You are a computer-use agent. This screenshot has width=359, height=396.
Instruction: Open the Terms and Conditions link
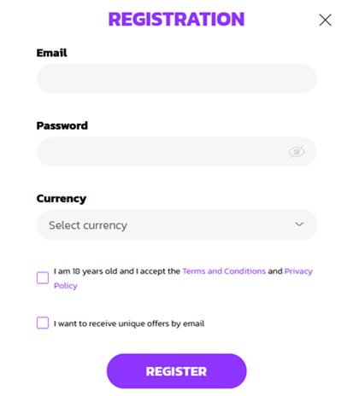pos(224,271)
